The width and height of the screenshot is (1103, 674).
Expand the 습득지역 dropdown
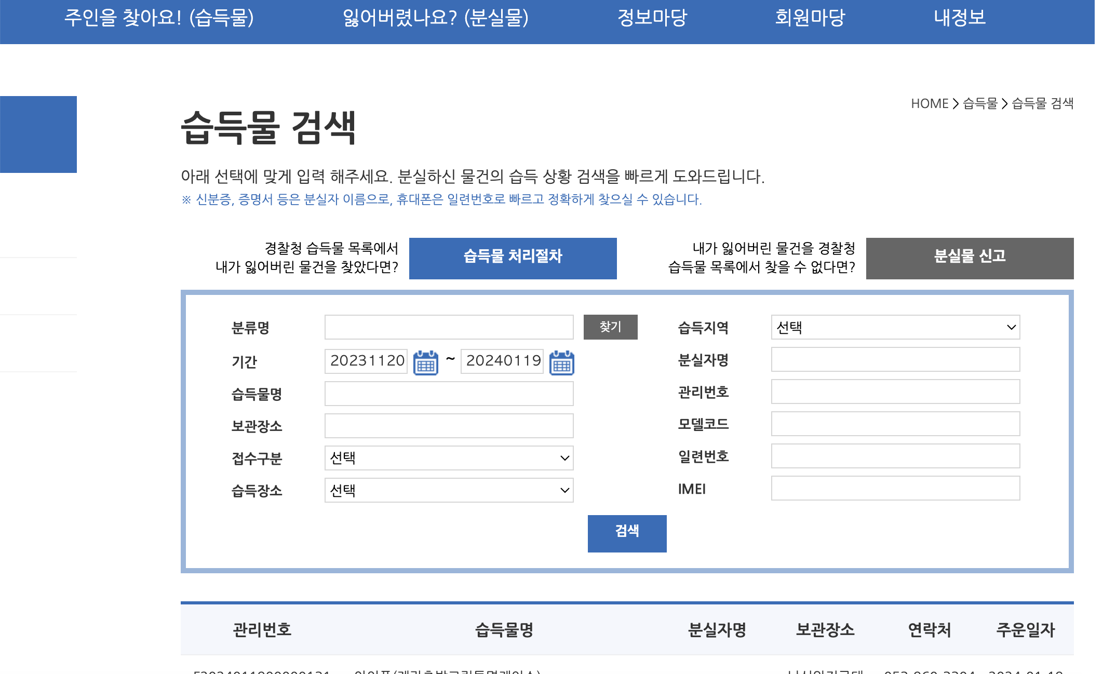895,327
